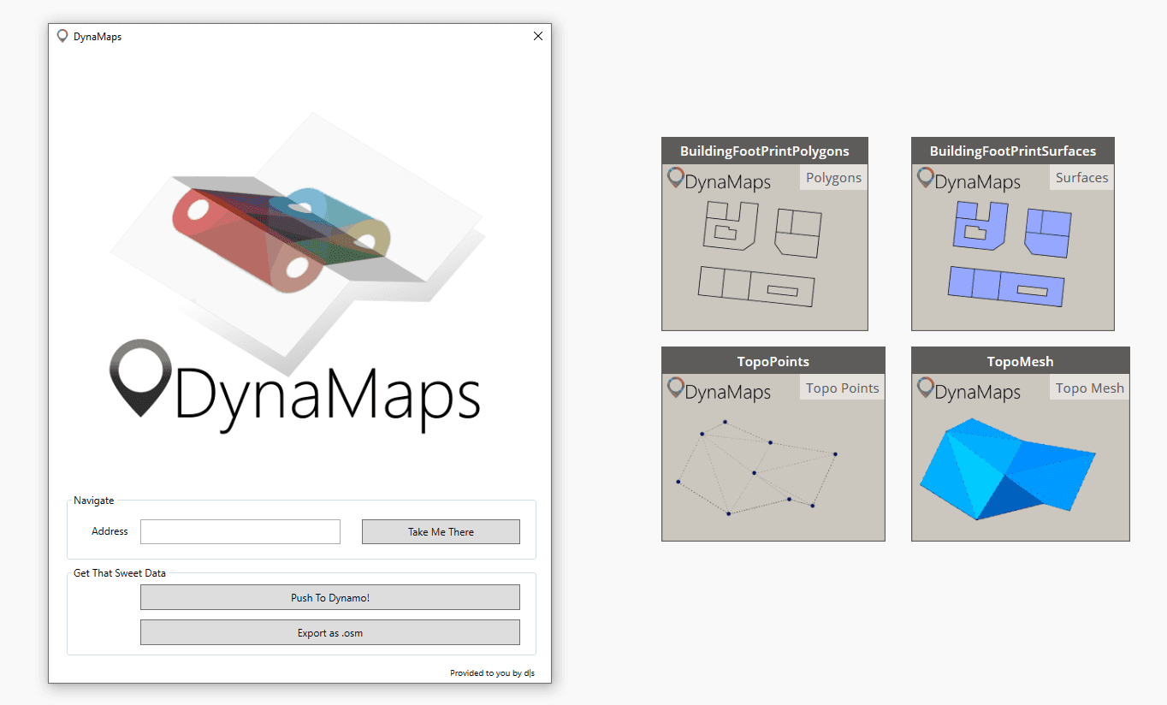Click Export as .osm button

point(330,633)
